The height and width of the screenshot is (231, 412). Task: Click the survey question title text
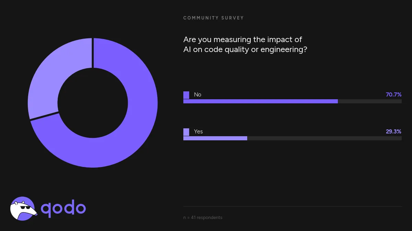(x=245, y=44)
